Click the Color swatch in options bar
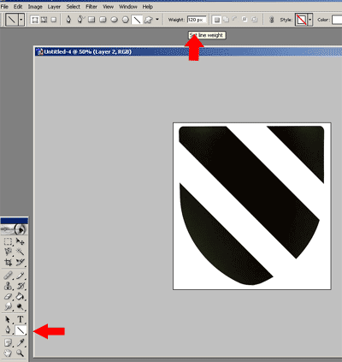The height and width of the screenshot is (362, 342). coord(337,20)
